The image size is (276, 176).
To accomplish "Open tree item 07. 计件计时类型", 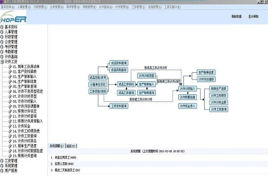I will point(25,96).
